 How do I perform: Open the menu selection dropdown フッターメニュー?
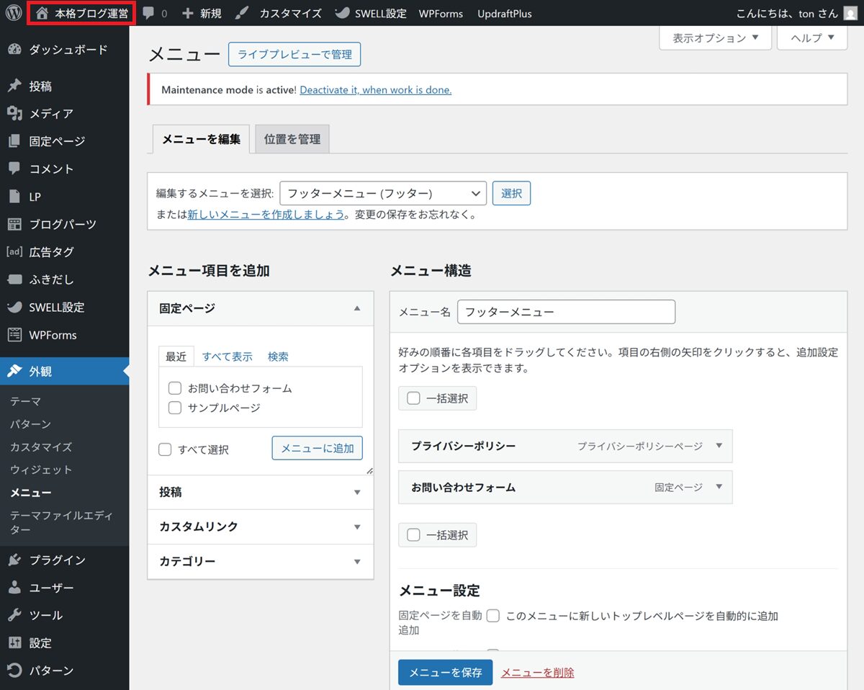[382, 193]
